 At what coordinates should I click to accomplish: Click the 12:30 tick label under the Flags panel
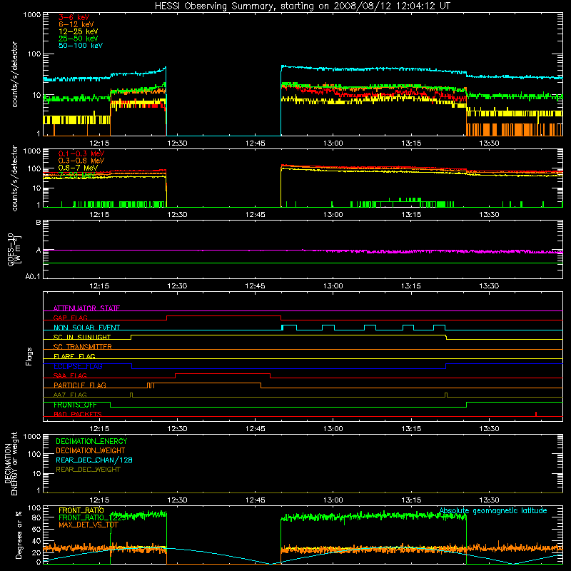pos(177,429)
